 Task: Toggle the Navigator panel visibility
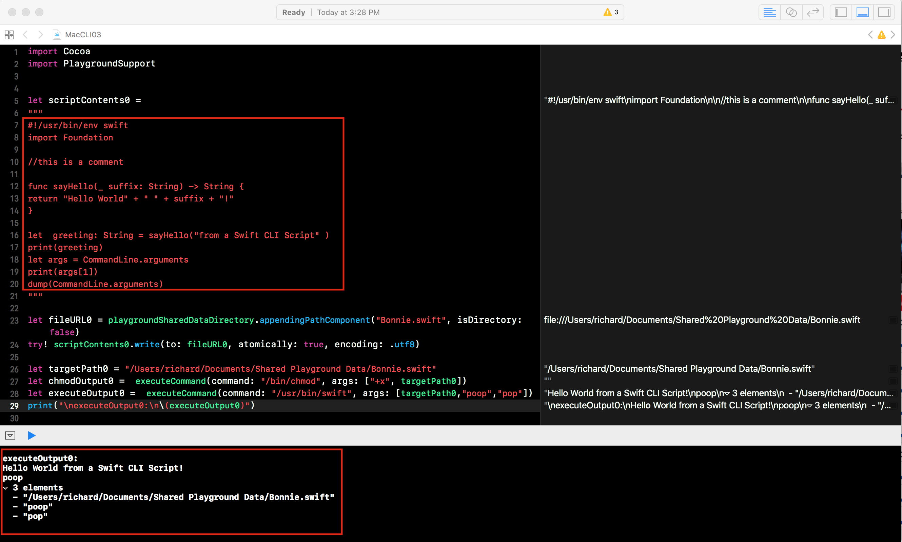point(841,13)
